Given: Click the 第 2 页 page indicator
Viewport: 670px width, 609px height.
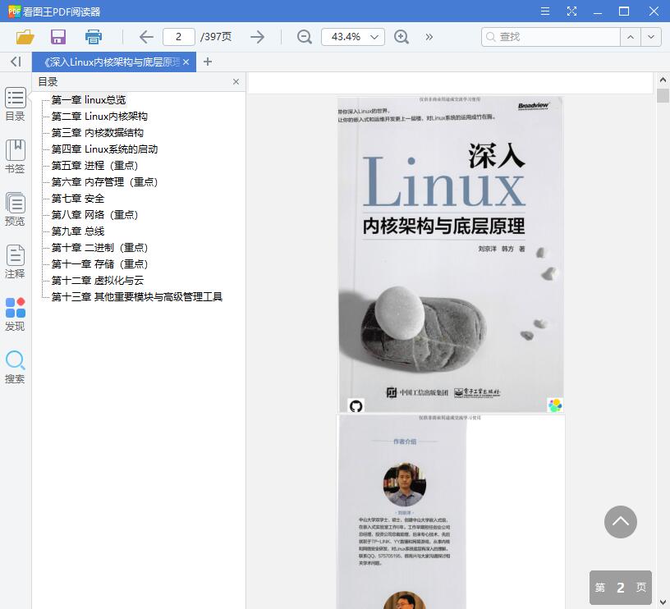Looking at the screenshot, I should (x=621, y=588).
